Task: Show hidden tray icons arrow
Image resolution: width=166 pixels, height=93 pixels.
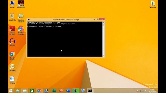Action: click(x=135, y=91)
